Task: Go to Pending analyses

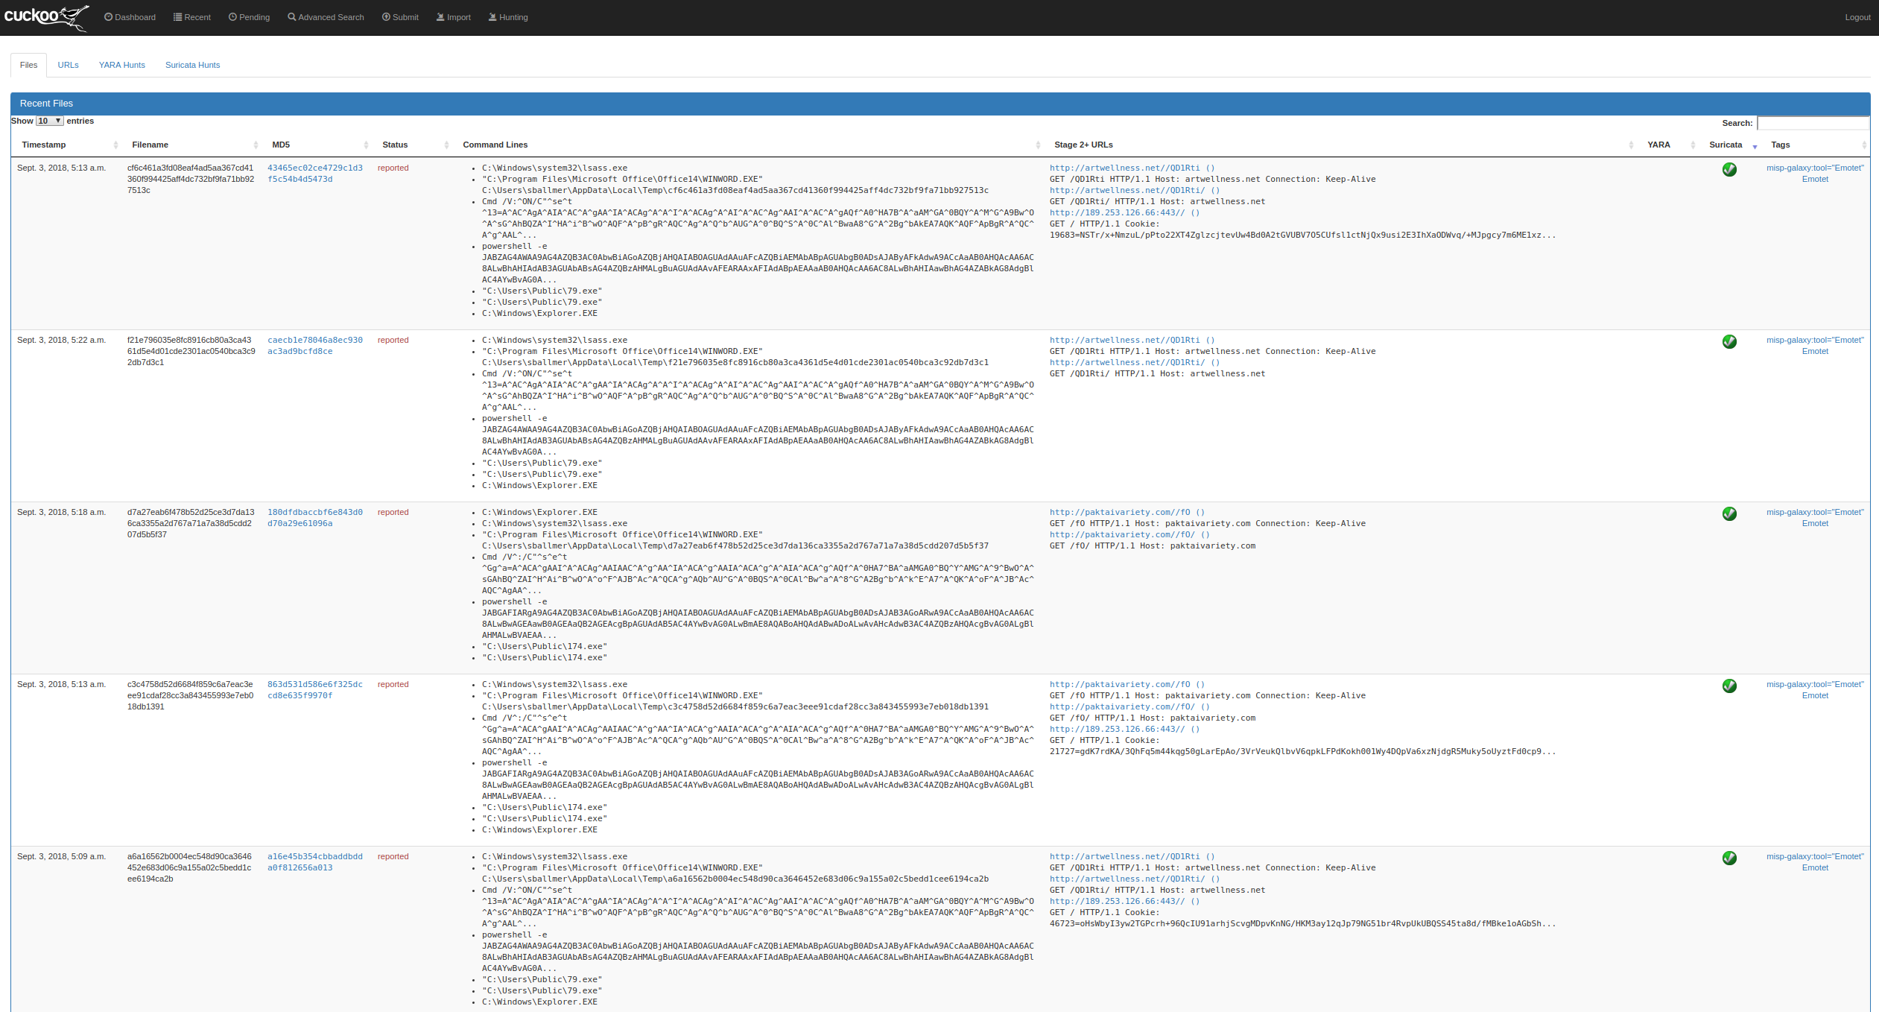Action: pos(249,17)
